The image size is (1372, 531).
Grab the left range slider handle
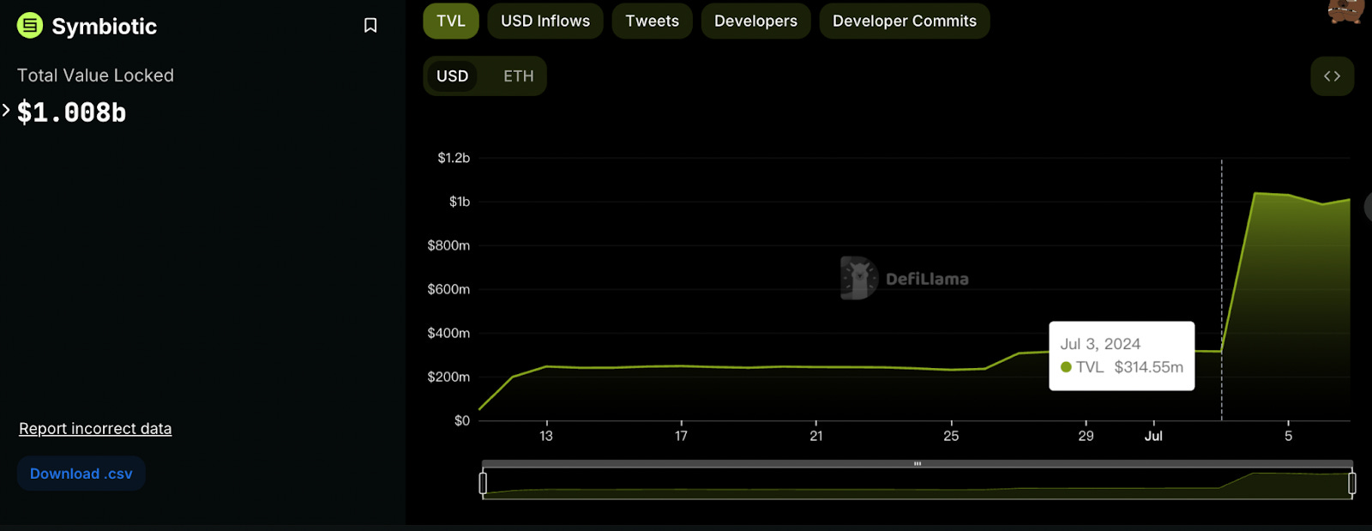pyautogui.click(x=483, y=484)
